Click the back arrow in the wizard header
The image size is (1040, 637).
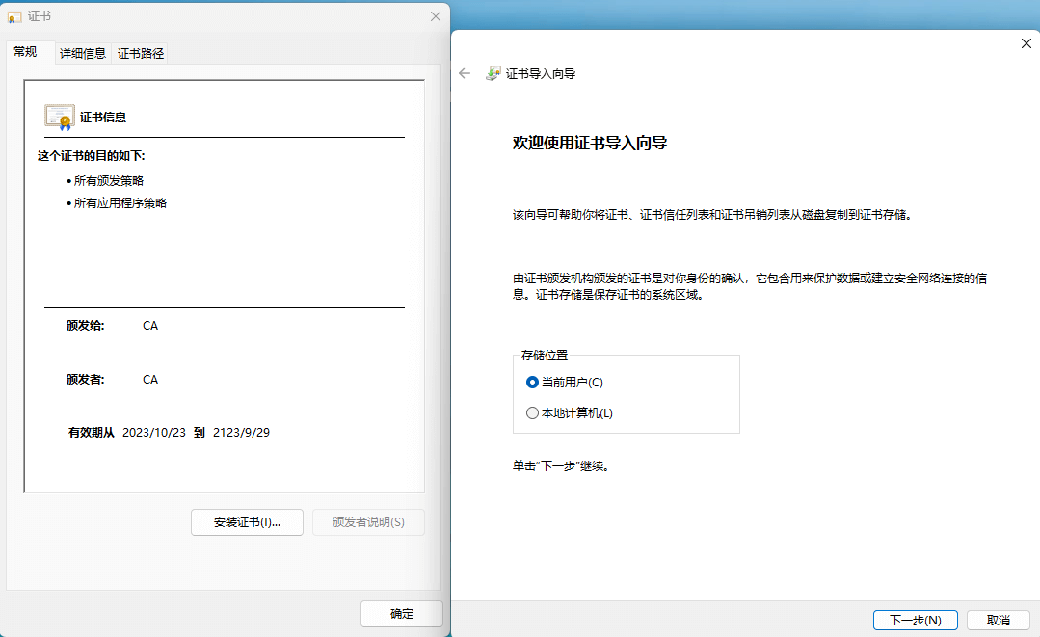464,72
